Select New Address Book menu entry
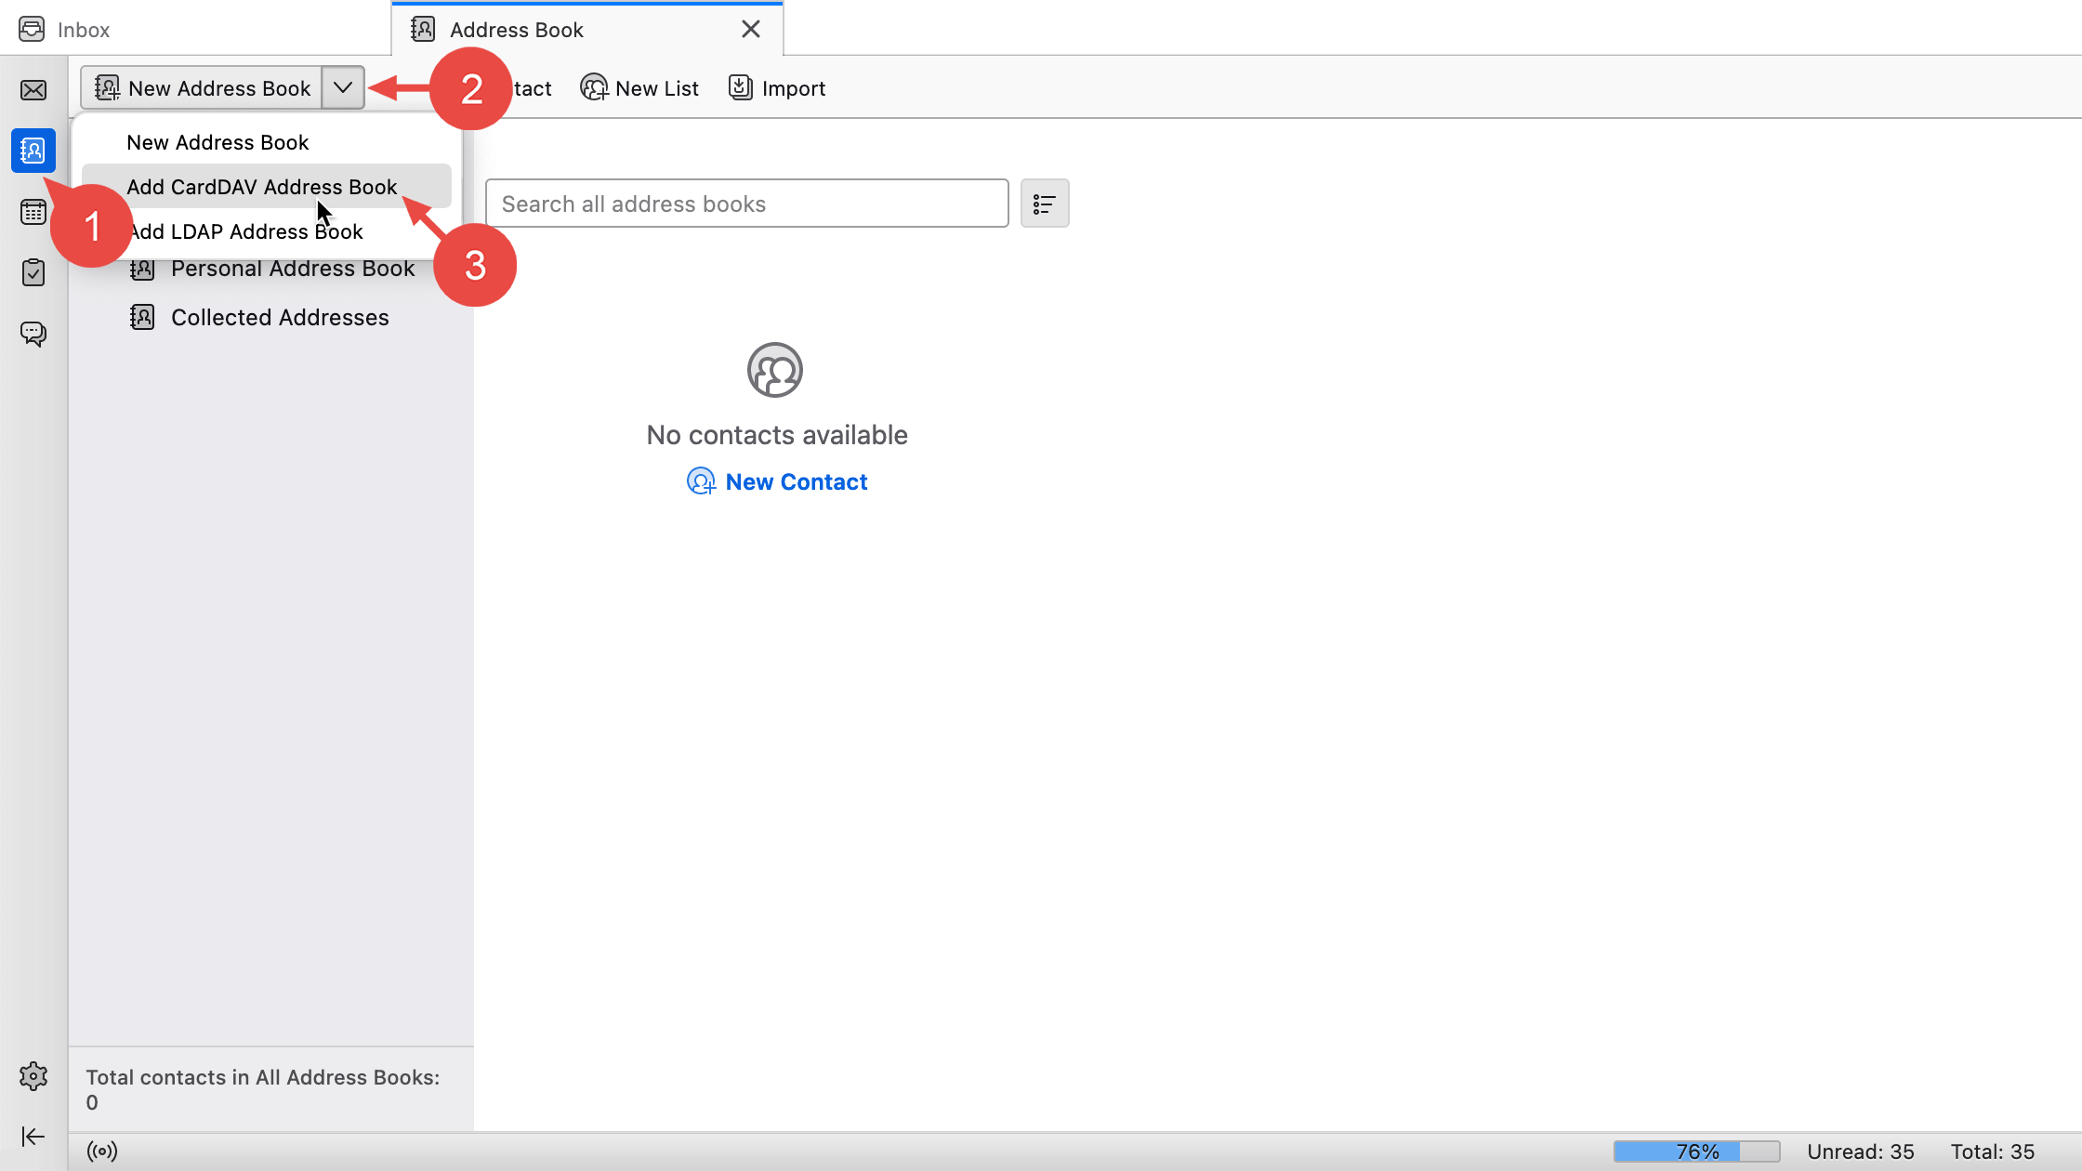2082x1171 pixels. point(217,142)
